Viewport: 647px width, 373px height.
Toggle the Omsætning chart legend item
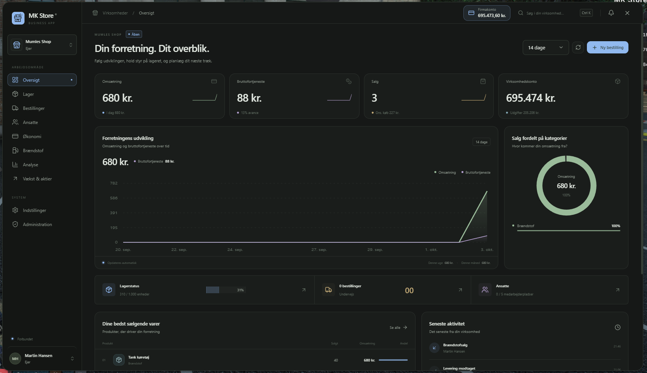(x=445, y=173)
